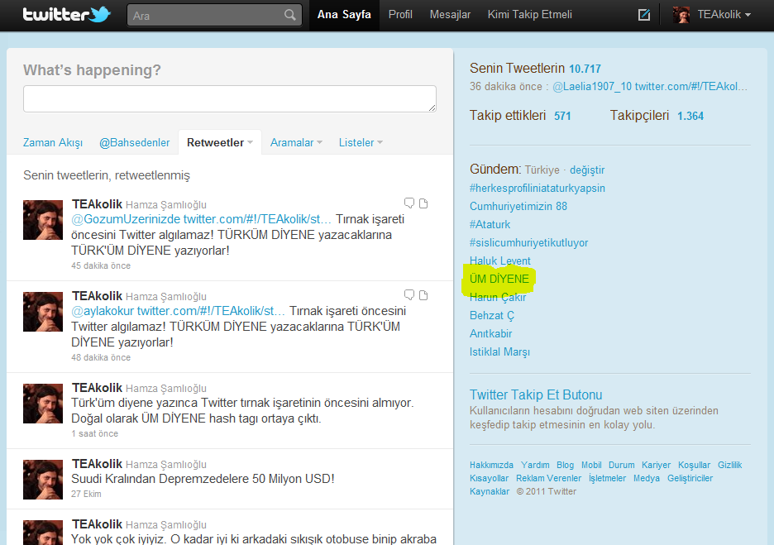This screenshot has height=545, width=774.
Task: Open @GozumUzerinizde mention link
Action: coord(126,219)
